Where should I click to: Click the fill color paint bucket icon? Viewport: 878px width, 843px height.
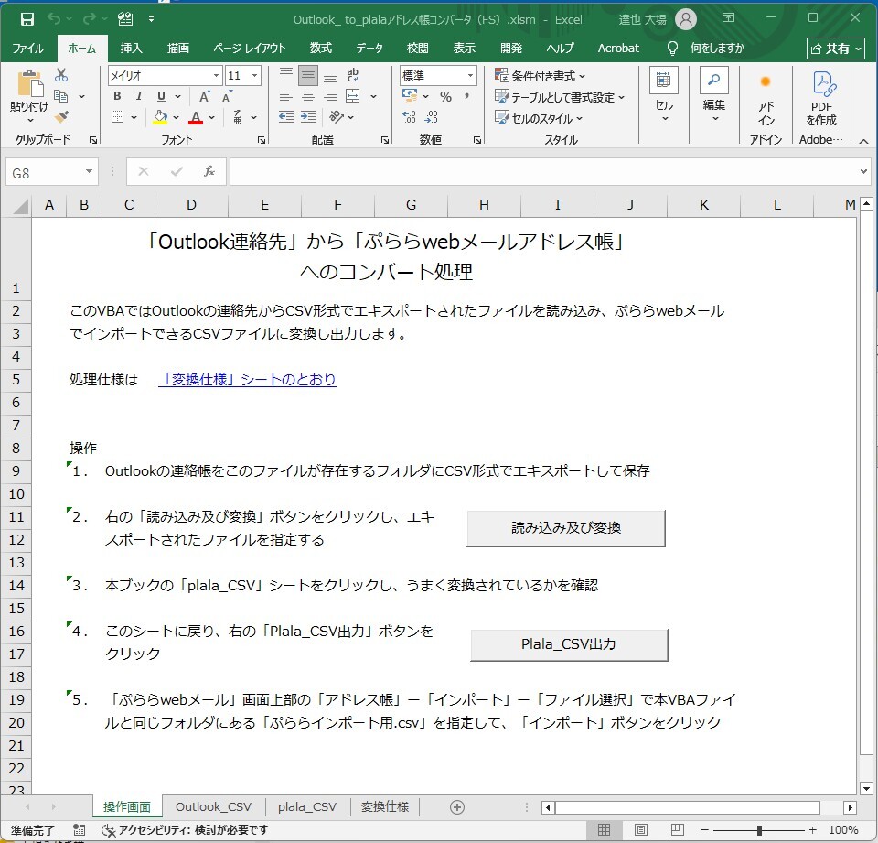pyautogui.click(x=161, y=117)
